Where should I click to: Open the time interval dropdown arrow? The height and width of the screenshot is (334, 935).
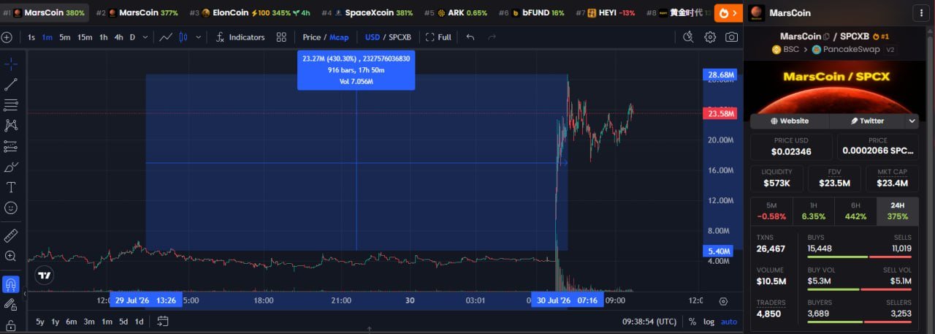point(145,37)
